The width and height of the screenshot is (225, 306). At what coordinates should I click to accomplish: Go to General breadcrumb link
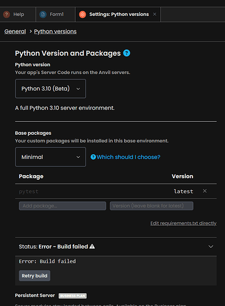(15, 31)
